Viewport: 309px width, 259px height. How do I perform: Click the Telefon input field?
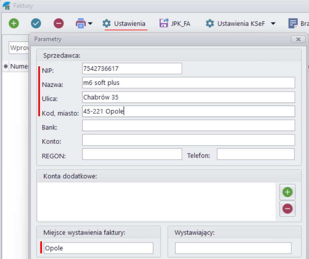pyautogui.click(x=255, y=154)
